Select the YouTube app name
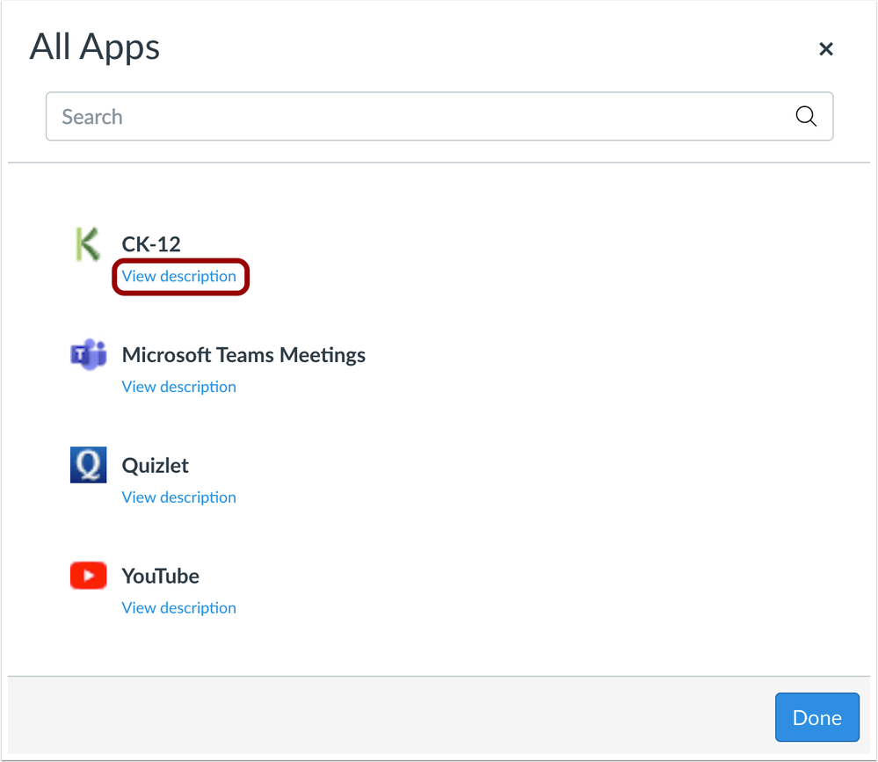The width and height of the screenshot is (878, 762). [x=161, y=577]
